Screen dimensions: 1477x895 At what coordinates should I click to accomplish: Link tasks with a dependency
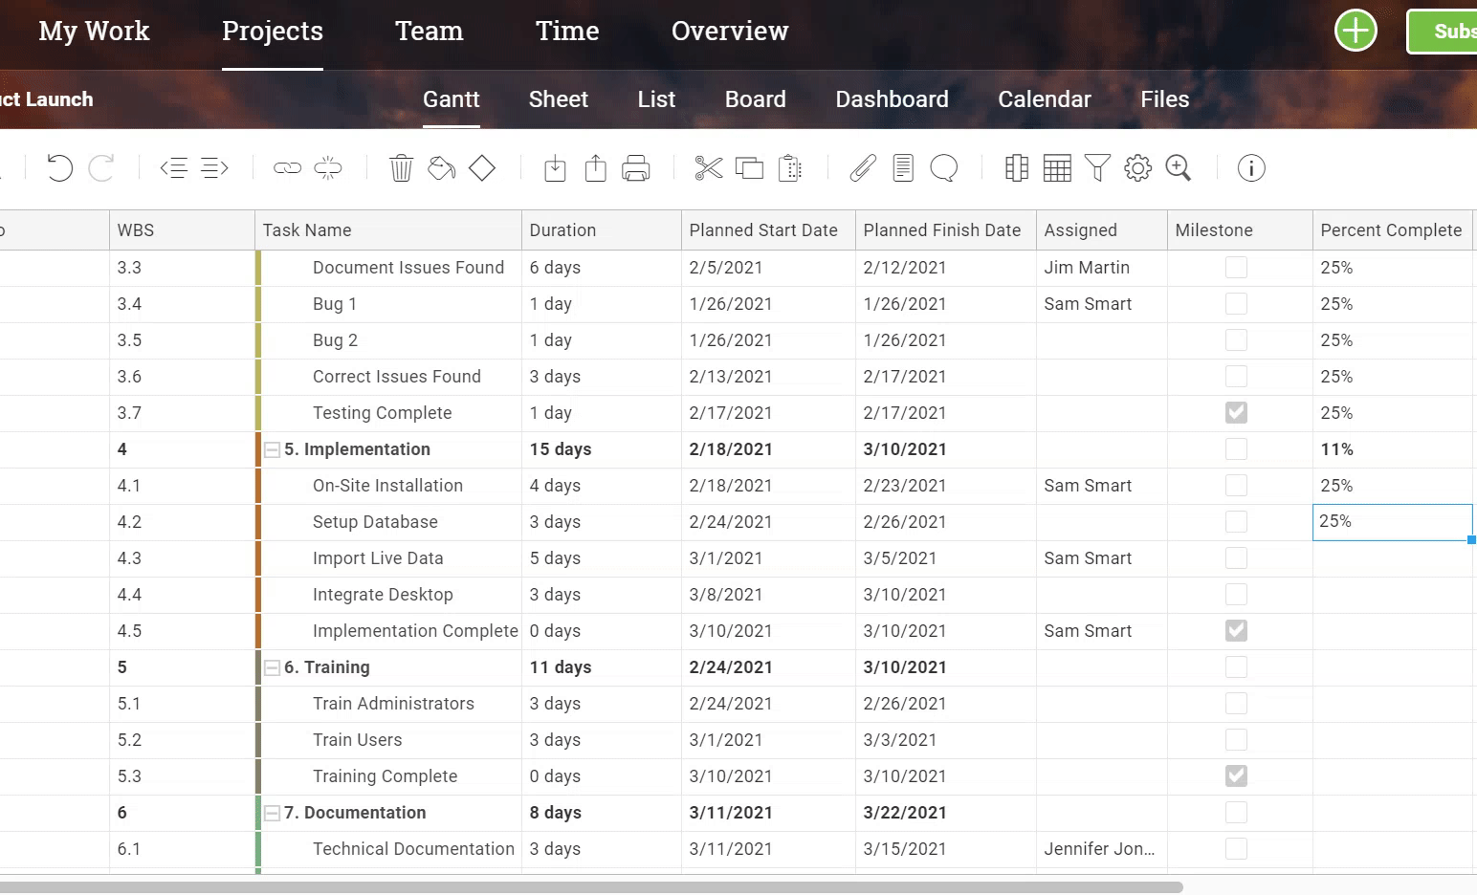click(x=286, y=167)
